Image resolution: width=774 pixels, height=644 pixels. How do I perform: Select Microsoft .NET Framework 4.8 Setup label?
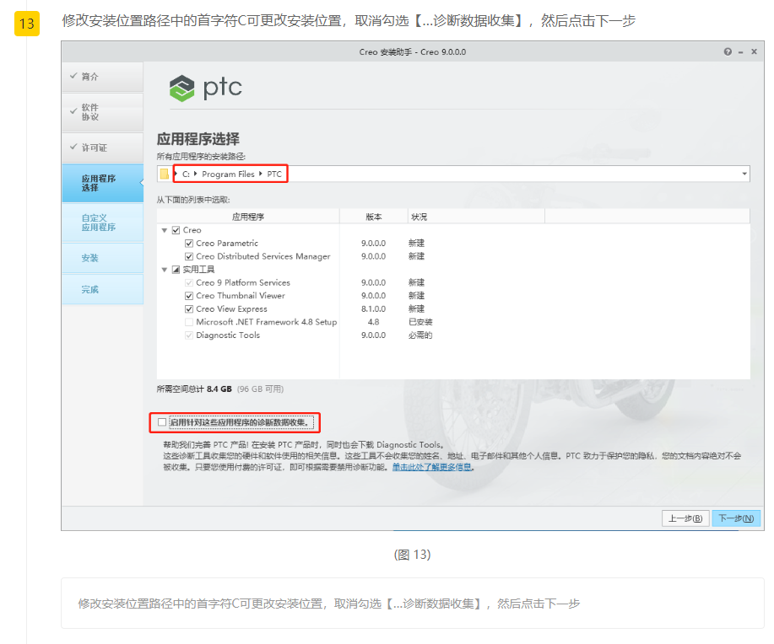point(267,322)
